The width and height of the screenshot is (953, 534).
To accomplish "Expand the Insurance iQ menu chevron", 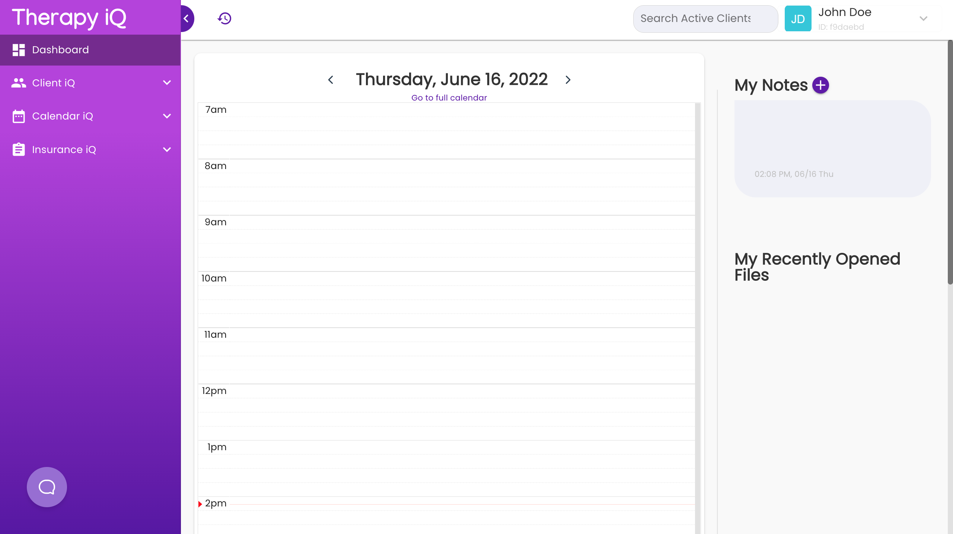I will click(x=167, y=149).
